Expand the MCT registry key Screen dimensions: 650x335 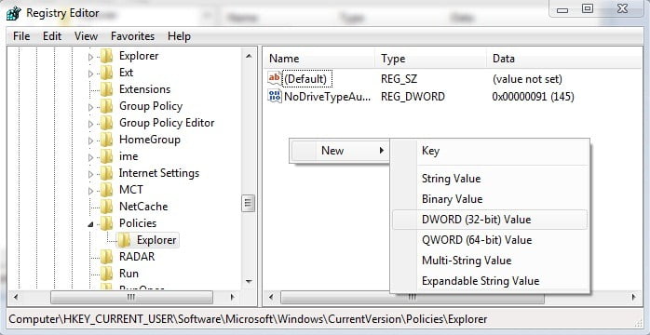(90, 191)
